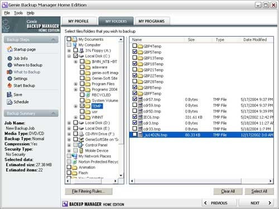This screenshot has height=209, width=279.
Task: Click the Local Disk (D:) drive icon
Action: [x=81, y=123]
